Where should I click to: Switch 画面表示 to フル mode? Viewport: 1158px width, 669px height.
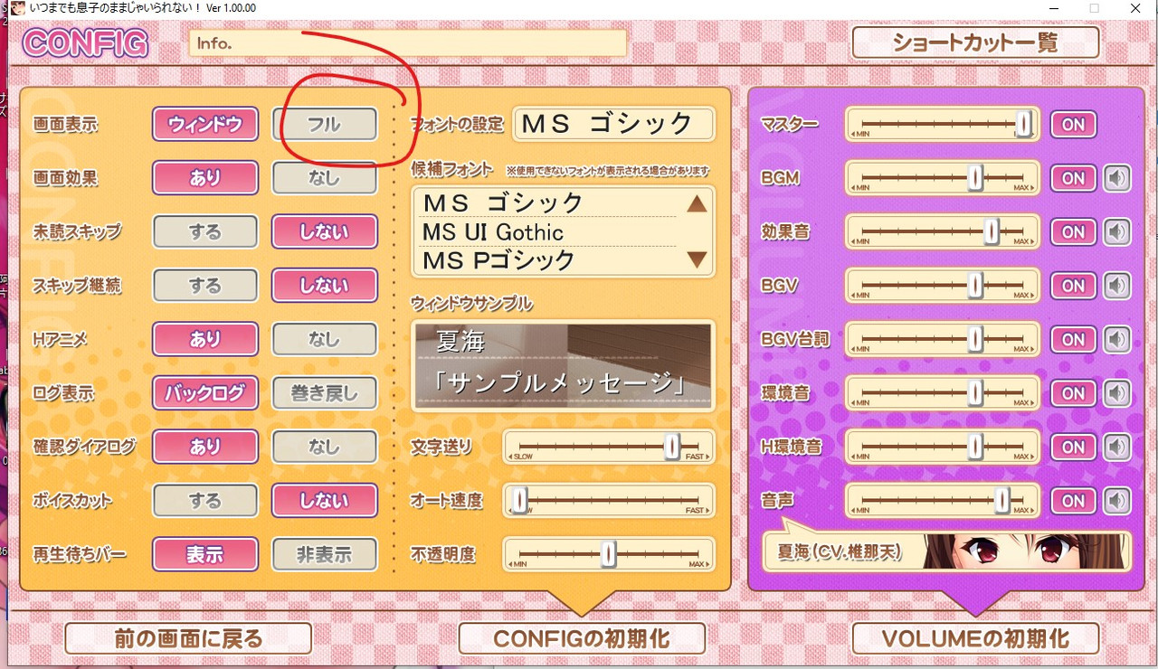pyautogui.click(x=325, y=125)
